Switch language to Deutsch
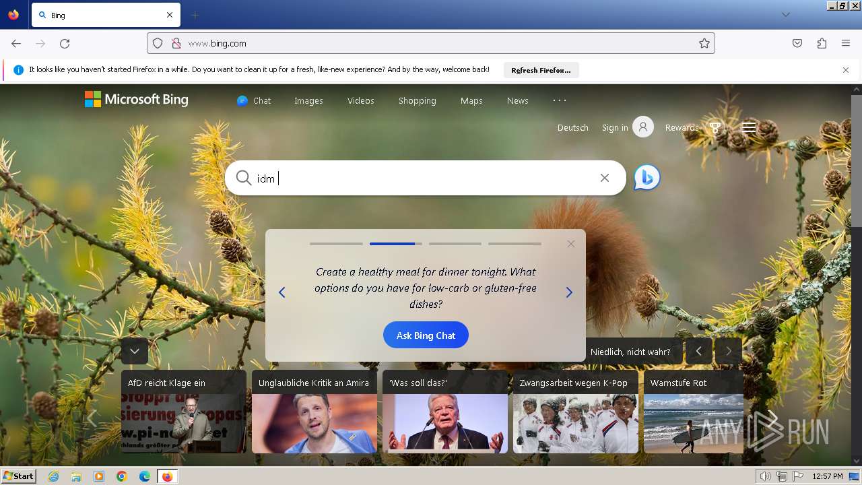 pos(573,127)
